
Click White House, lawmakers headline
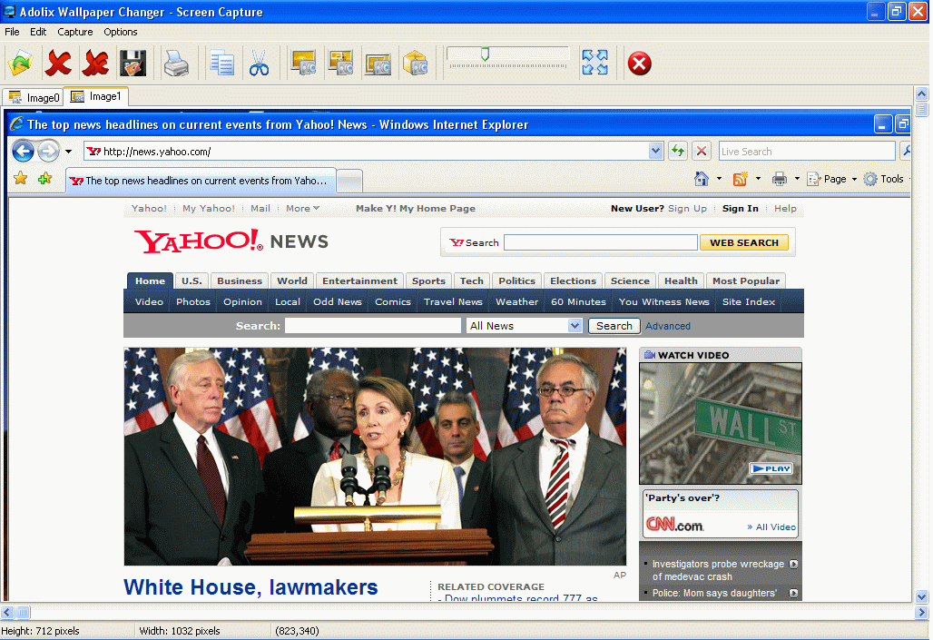pyautogui.click(x=250, y=587)
